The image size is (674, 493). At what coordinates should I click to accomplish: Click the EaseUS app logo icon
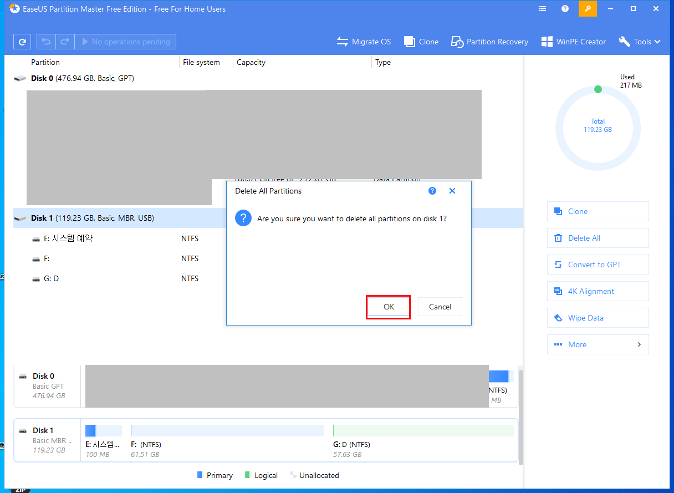tap(14, 9)
